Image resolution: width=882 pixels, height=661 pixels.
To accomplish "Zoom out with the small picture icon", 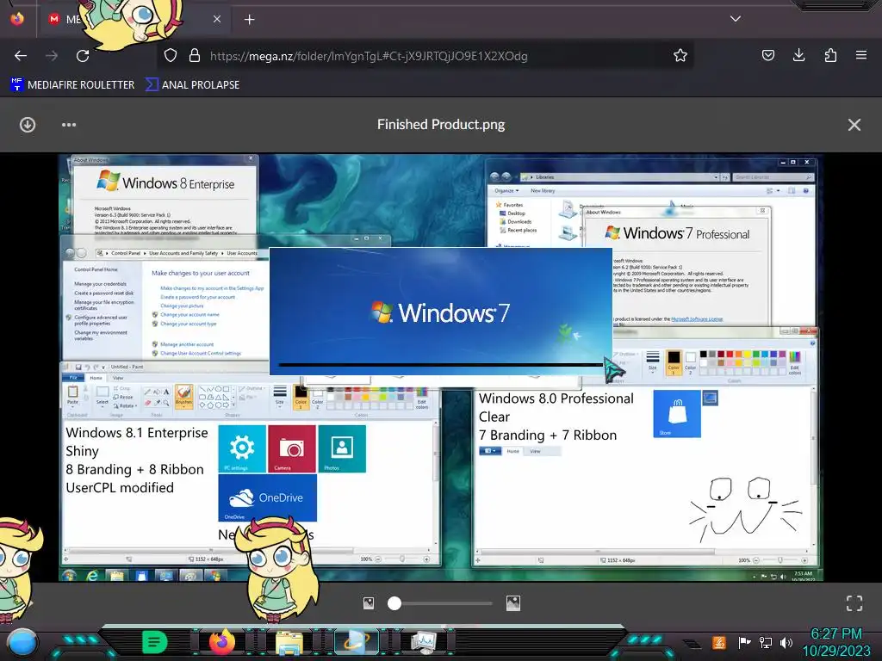I will (369, 603).
